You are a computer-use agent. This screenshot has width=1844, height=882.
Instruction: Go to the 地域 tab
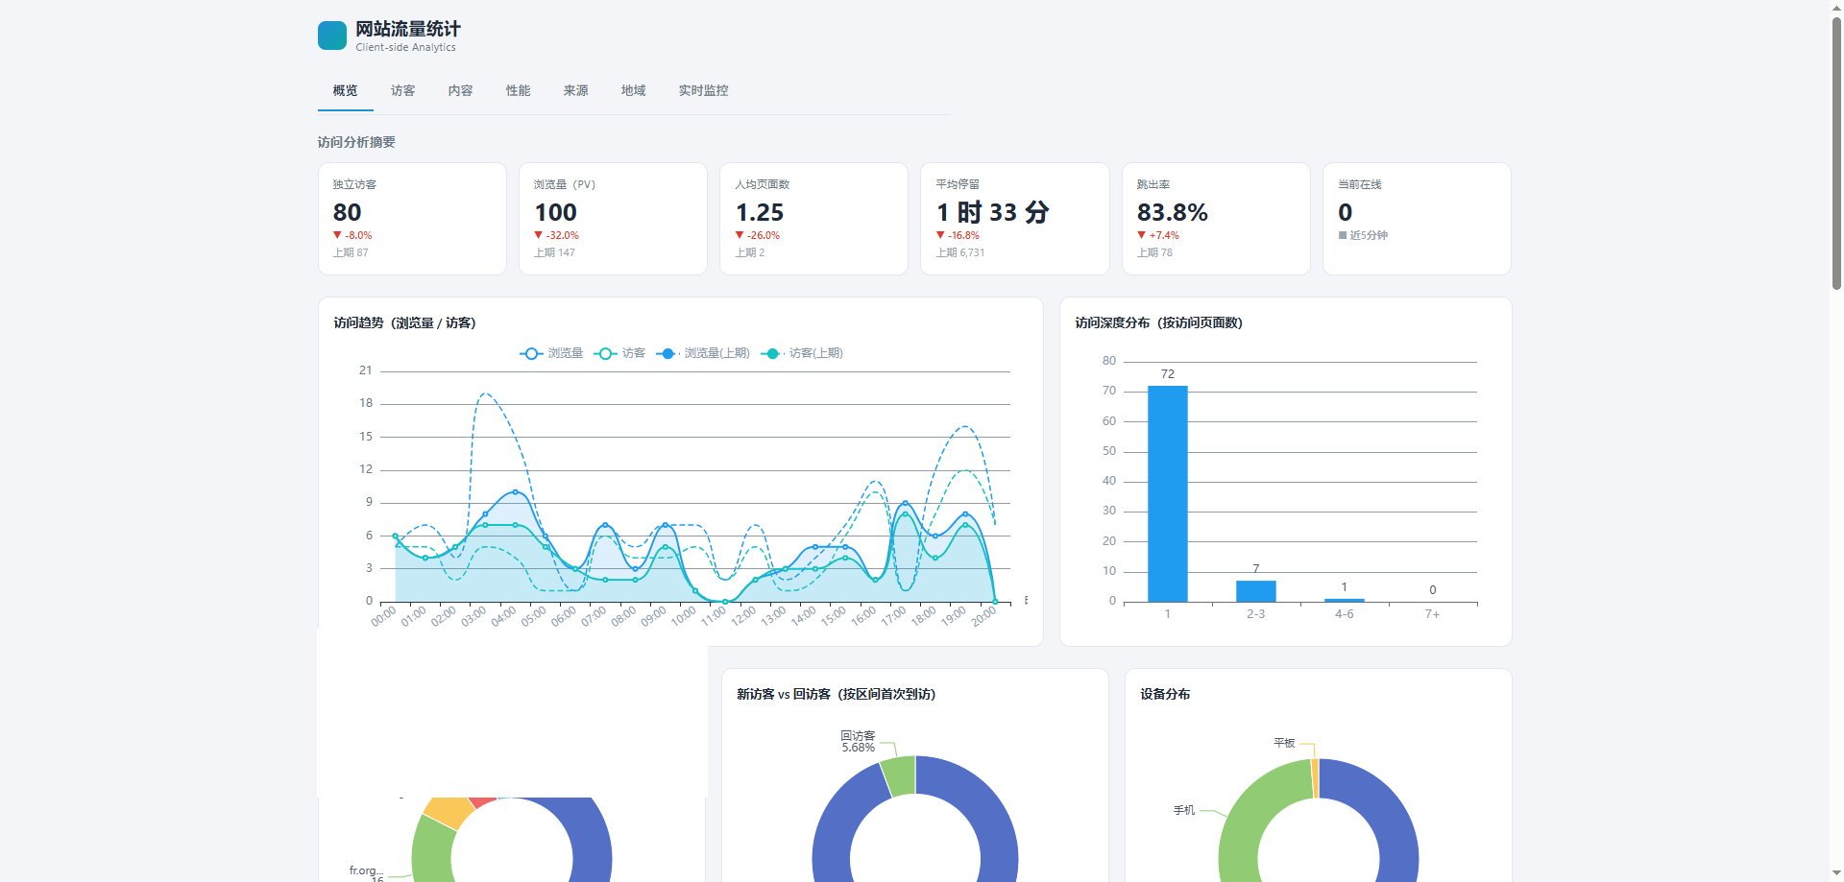633,90
